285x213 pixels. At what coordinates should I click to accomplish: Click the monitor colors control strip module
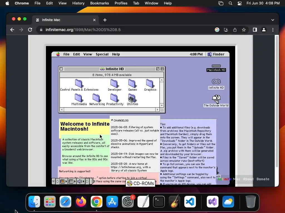point(63,181)
